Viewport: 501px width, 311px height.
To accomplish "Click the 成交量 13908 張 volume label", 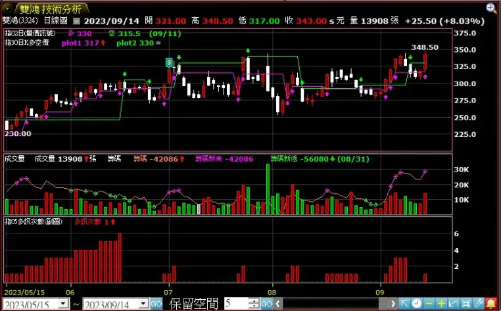I will click(x=66, y=158).
